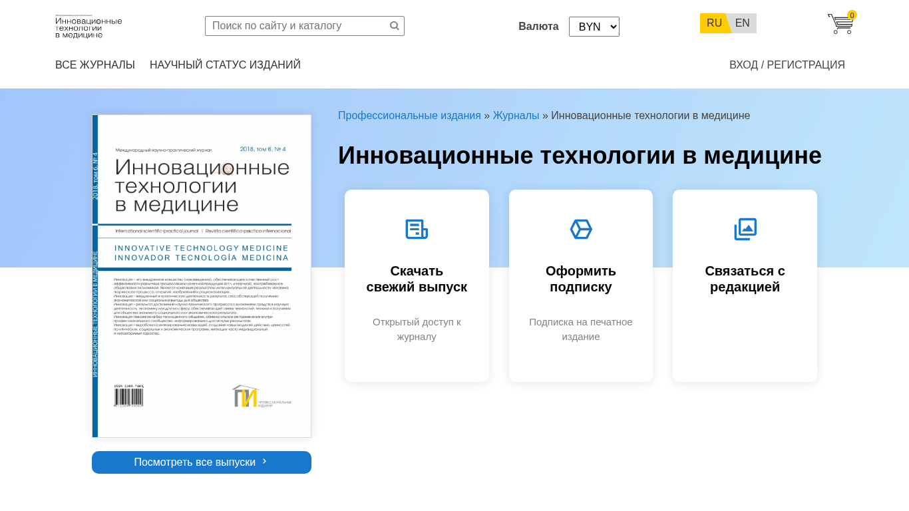Image resolution: width=909 pixels, height=511 pixels.
Task: Click the tag icon above Оформить подписку
Action: 581,229
